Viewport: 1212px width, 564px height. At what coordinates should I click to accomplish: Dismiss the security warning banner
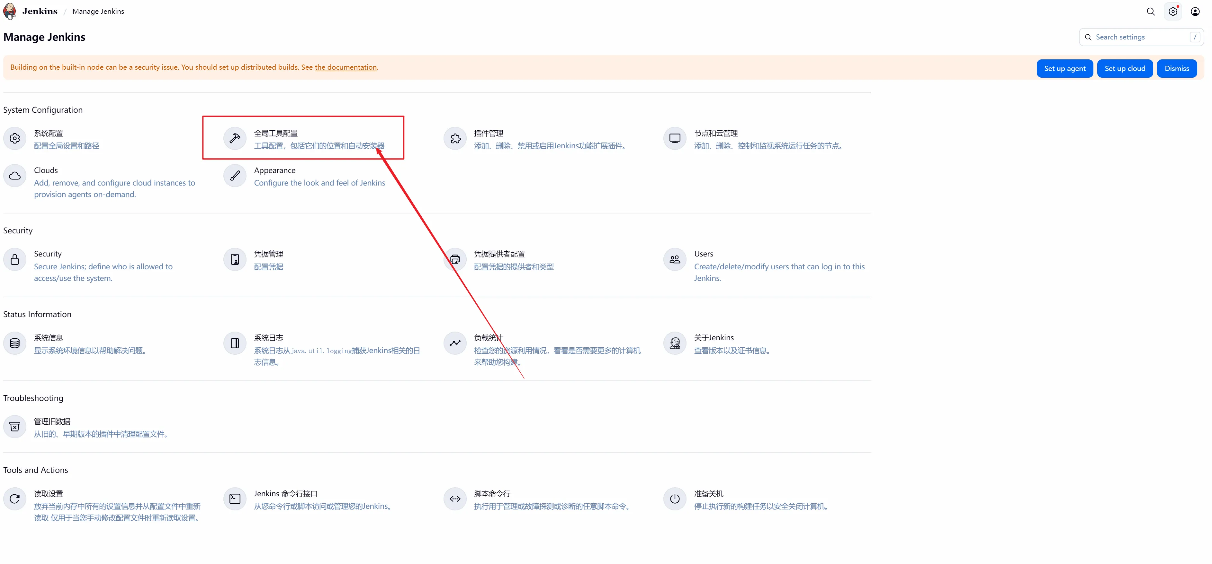click(x=1177, y=69)
